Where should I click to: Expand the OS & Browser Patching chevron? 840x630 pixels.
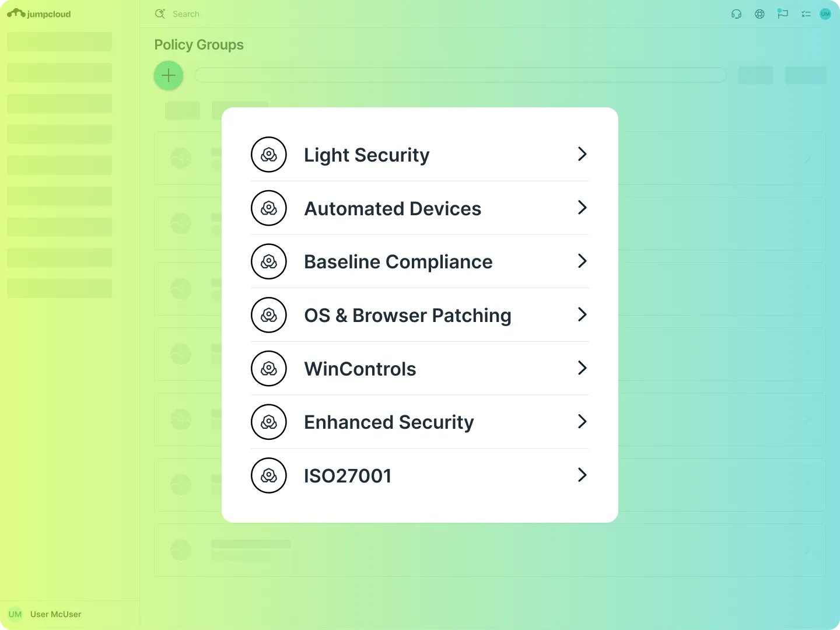point(582,314)
